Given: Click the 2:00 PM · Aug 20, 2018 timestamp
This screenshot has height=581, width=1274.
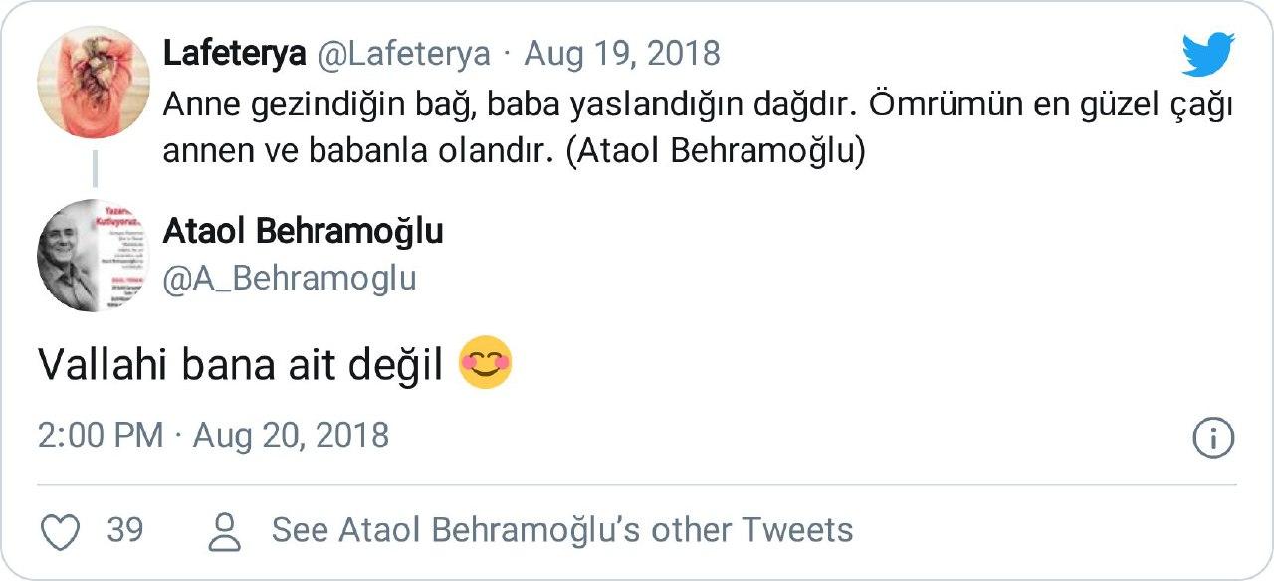Looking at the screenshot, I should (213, 436).
